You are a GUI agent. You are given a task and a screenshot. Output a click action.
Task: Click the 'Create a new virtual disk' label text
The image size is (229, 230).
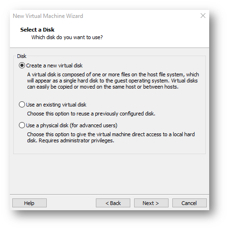tap(54, 66)
